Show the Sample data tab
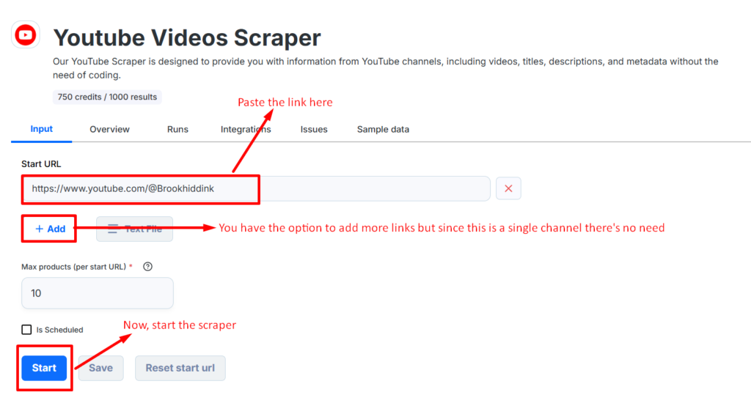The width and height of the screenshot is (751, 395). point(383,129)
